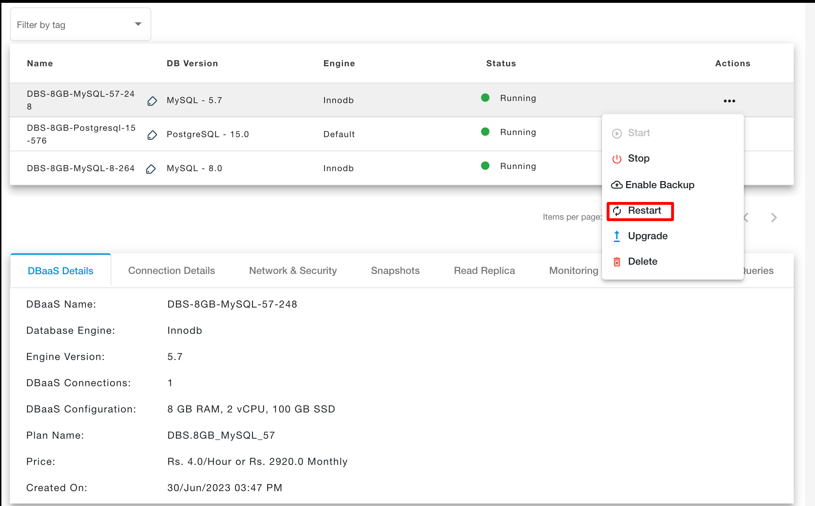Click the 'Items per page:' label
815x506 pixels.
[x=572, y=217]
